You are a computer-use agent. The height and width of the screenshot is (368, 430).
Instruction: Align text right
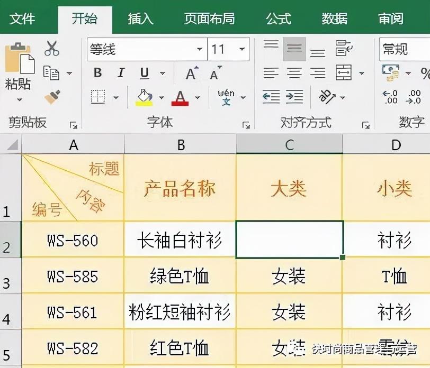pyautogui.click(x=318, y=73)
